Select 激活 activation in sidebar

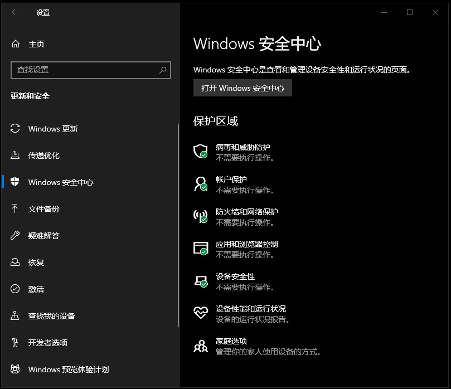click(x=36, y=289)
